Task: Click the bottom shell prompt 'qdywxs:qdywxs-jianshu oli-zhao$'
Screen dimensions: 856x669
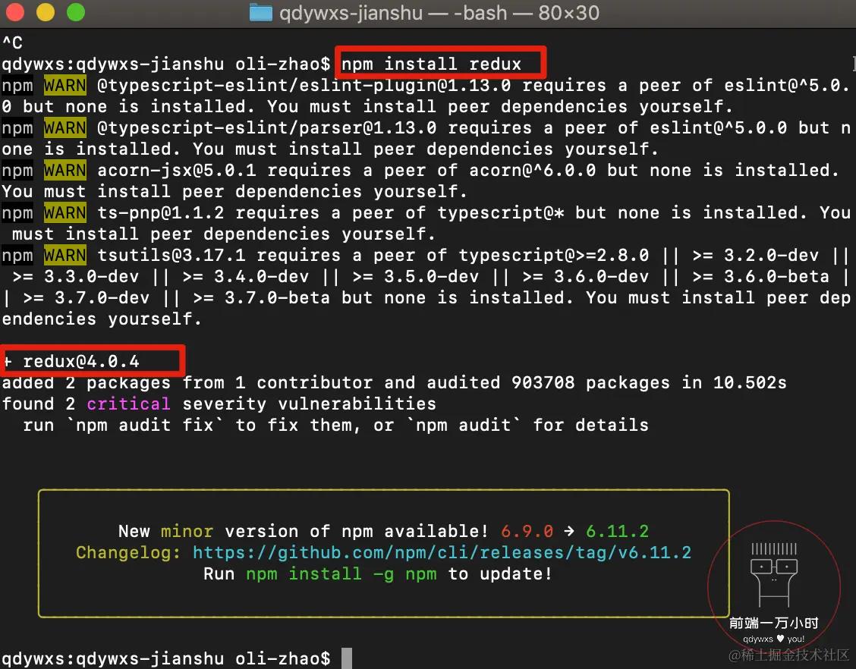Action: click(x=166, y=658)
